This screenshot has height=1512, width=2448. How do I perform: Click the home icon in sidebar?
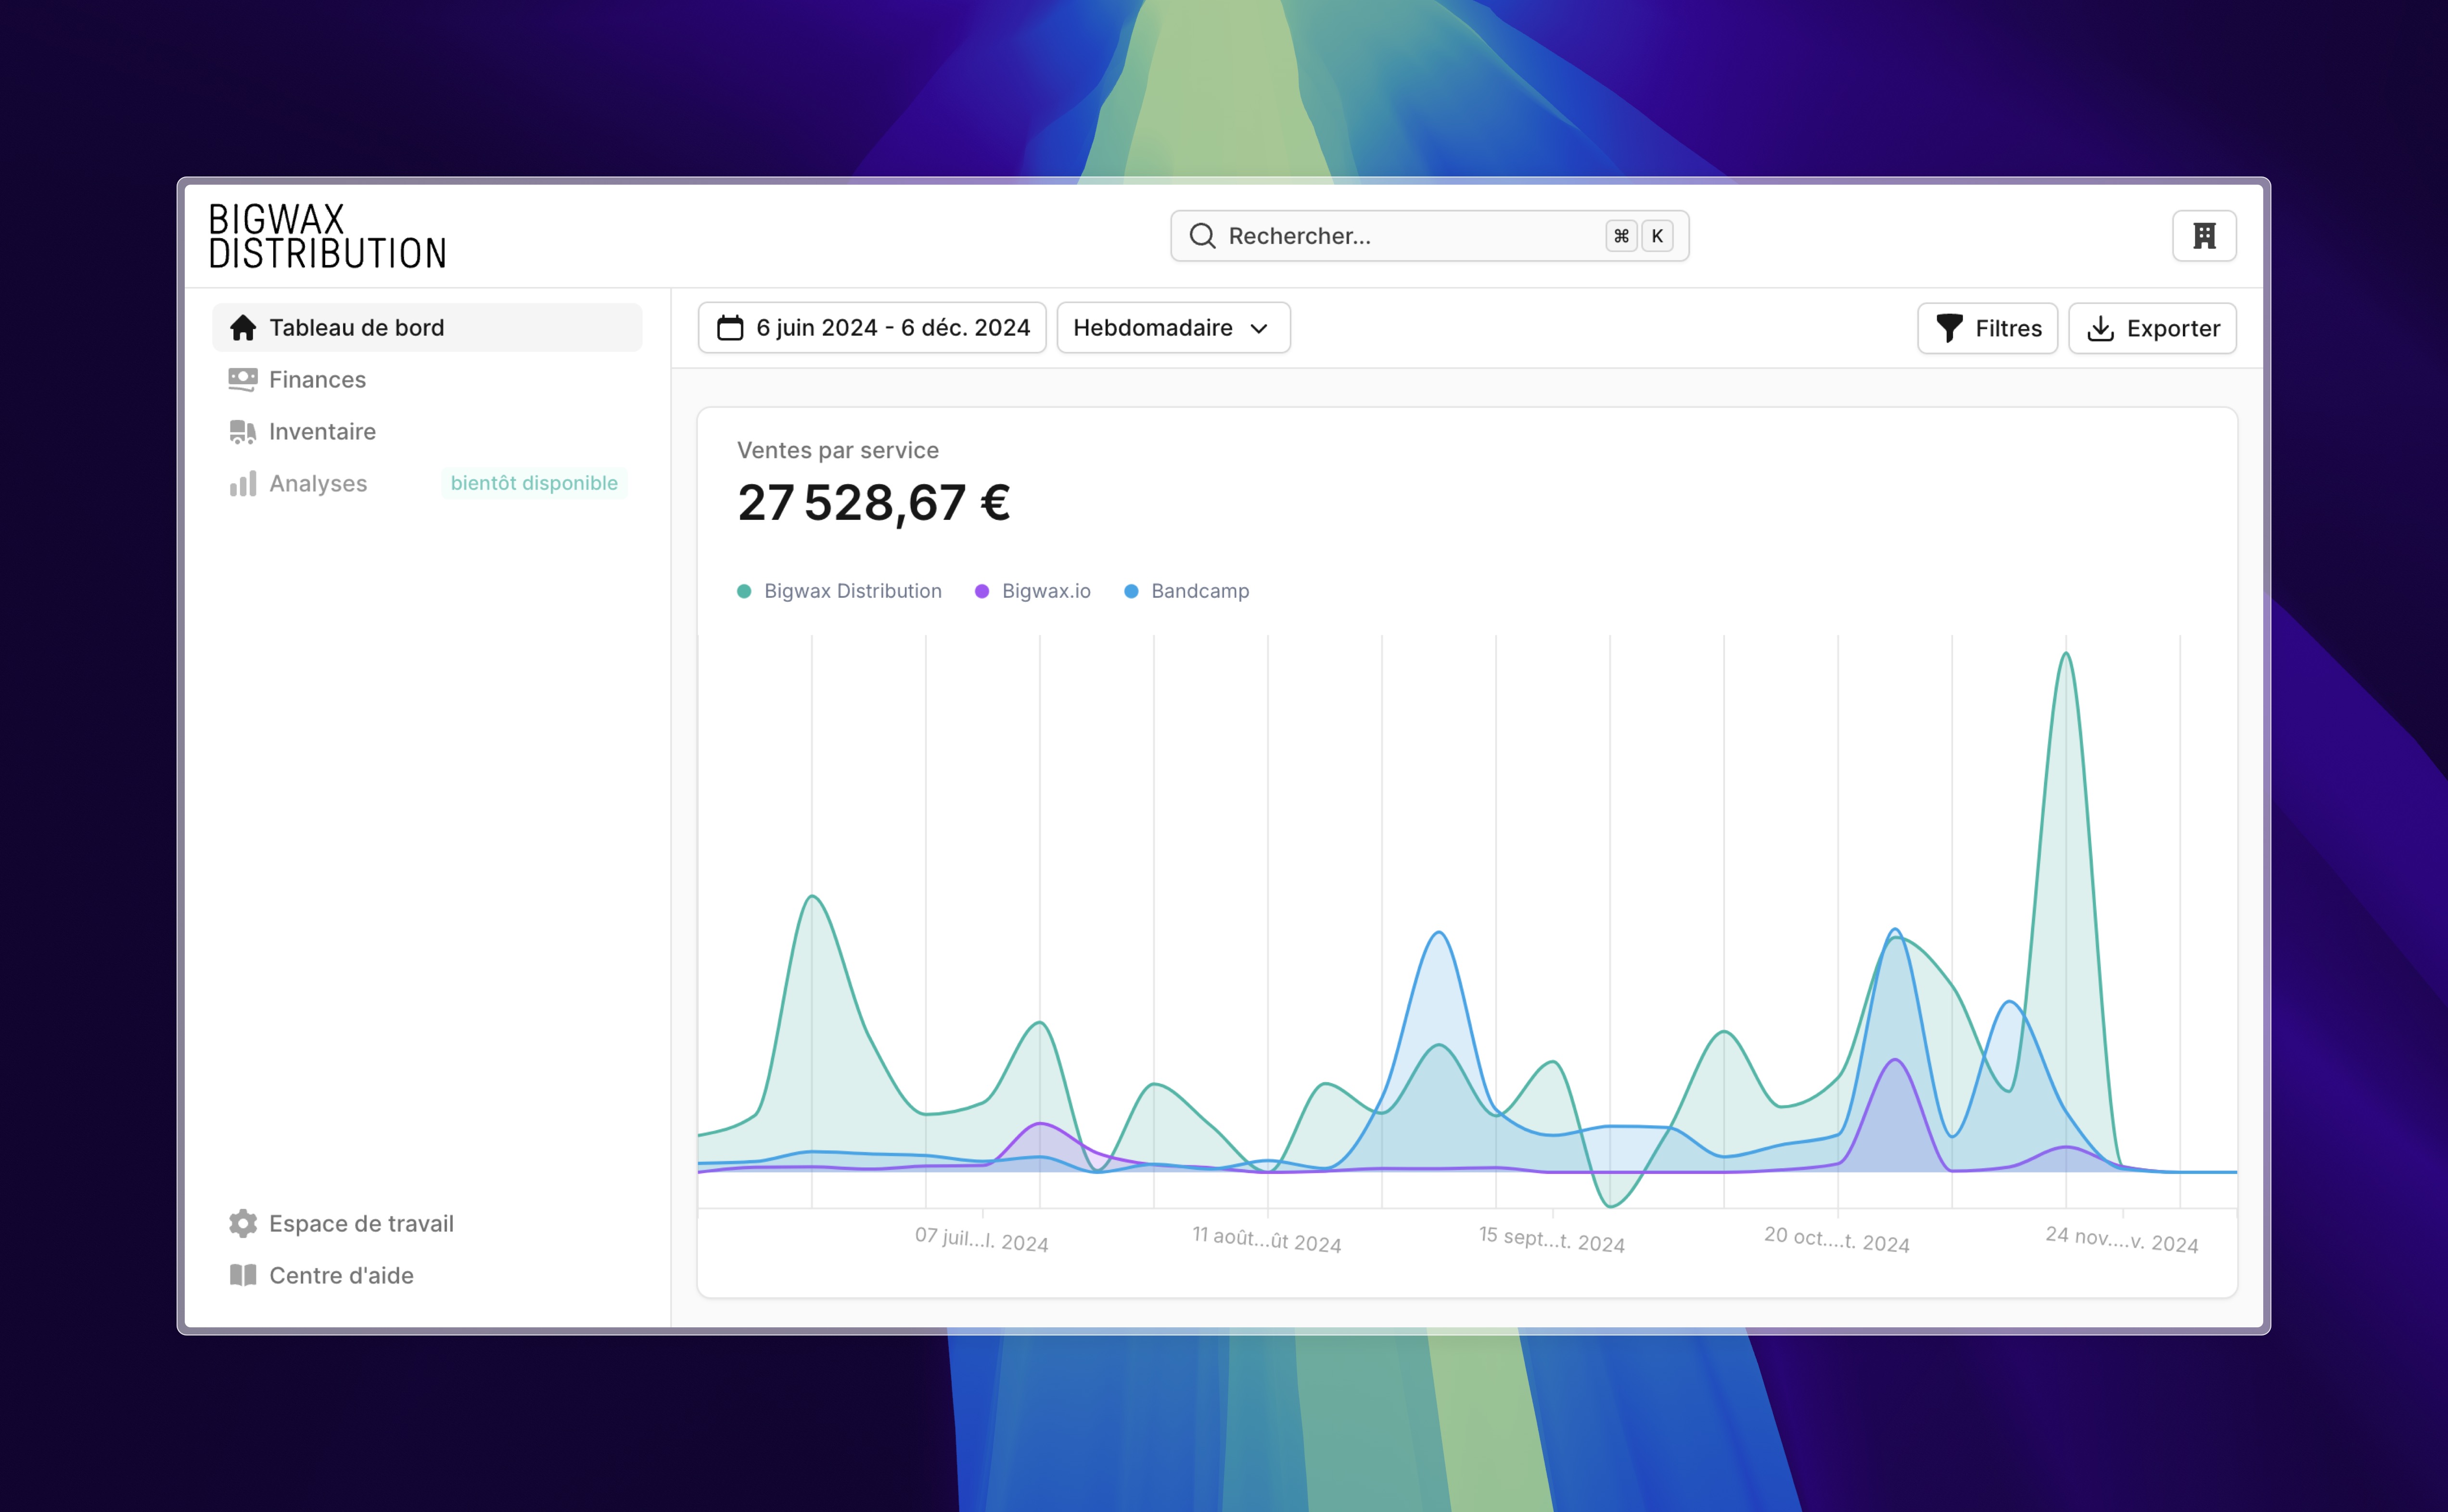[x=242, y=328]
